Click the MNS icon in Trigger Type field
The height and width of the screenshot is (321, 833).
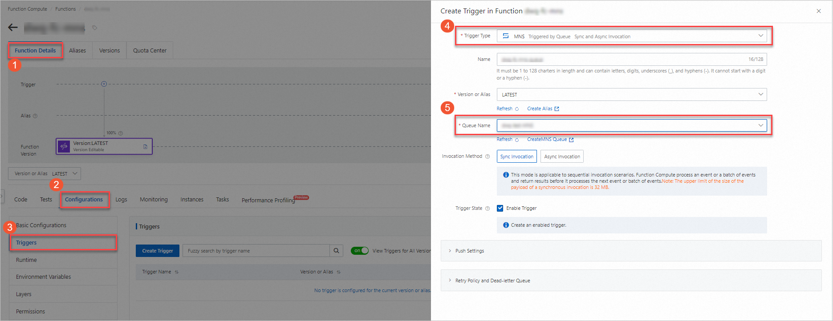coord(506,36)
